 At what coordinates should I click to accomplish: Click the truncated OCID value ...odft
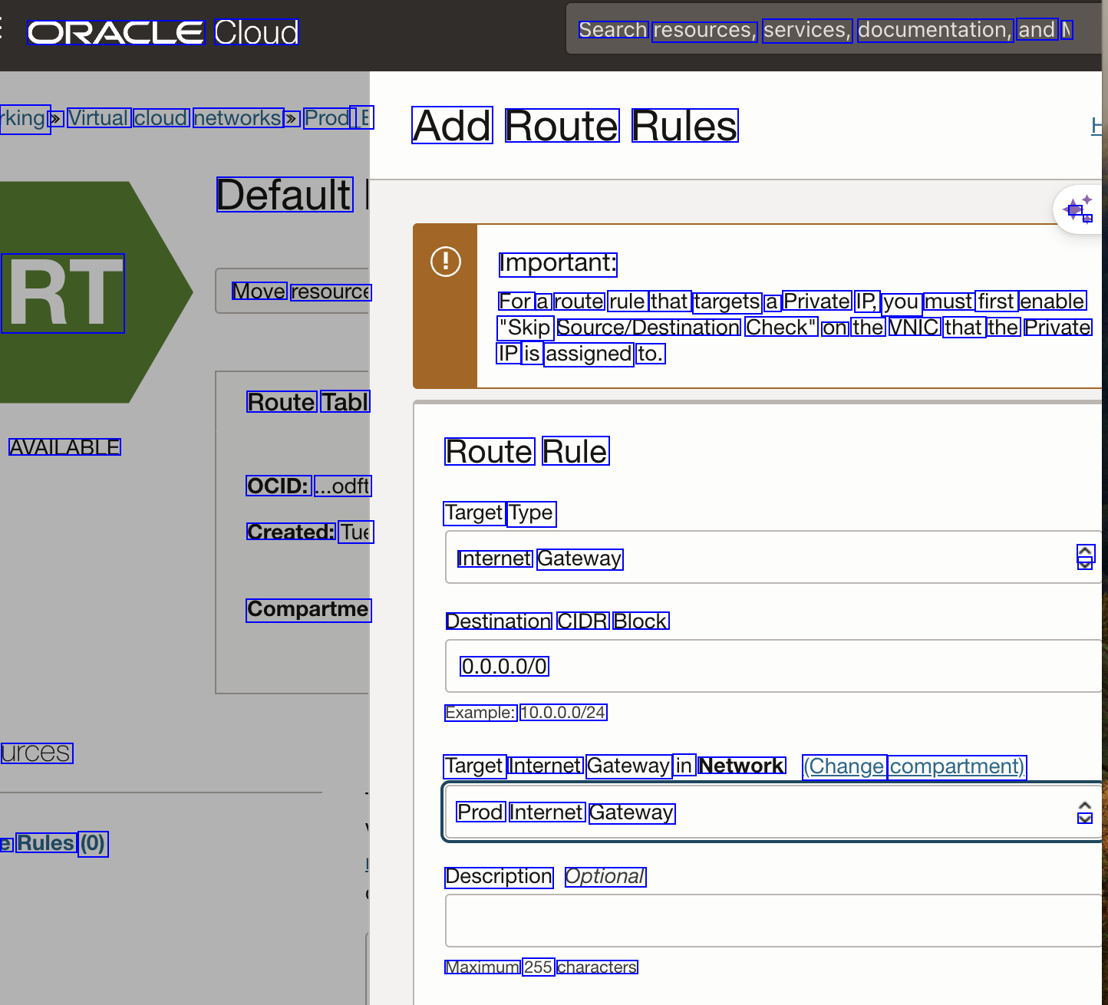[342, 486]
